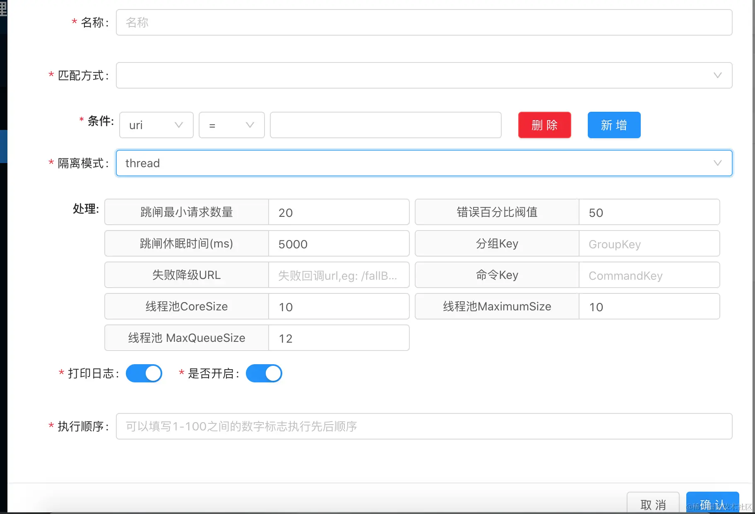This screenshot has width=755, height=514.
Task: Open the = operator dropdown
Action: pos(231,125)
